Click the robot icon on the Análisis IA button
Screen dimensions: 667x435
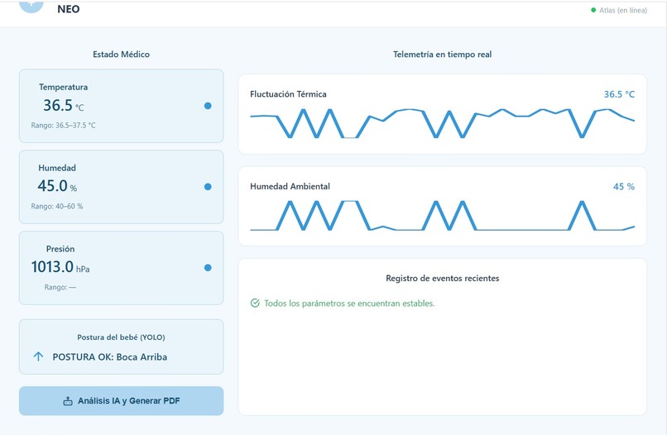68,401
